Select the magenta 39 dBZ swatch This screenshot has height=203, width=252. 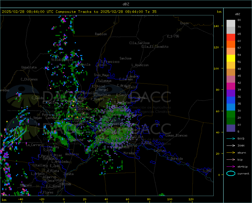click(231, 86)
